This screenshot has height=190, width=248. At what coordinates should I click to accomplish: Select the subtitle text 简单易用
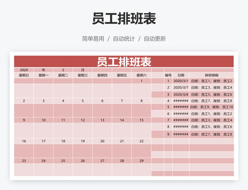93,39
